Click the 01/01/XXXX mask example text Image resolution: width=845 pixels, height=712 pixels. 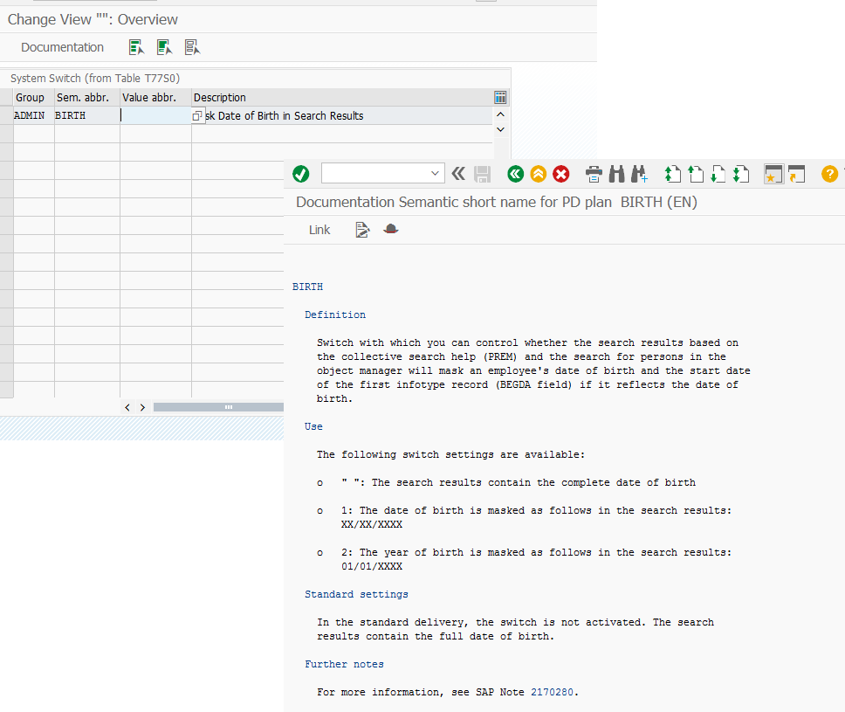point(372,566)
